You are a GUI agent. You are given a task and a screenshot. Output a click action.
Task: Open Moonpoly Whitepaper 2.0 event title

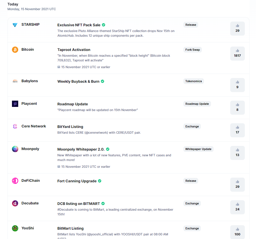[x=81, y=149]
